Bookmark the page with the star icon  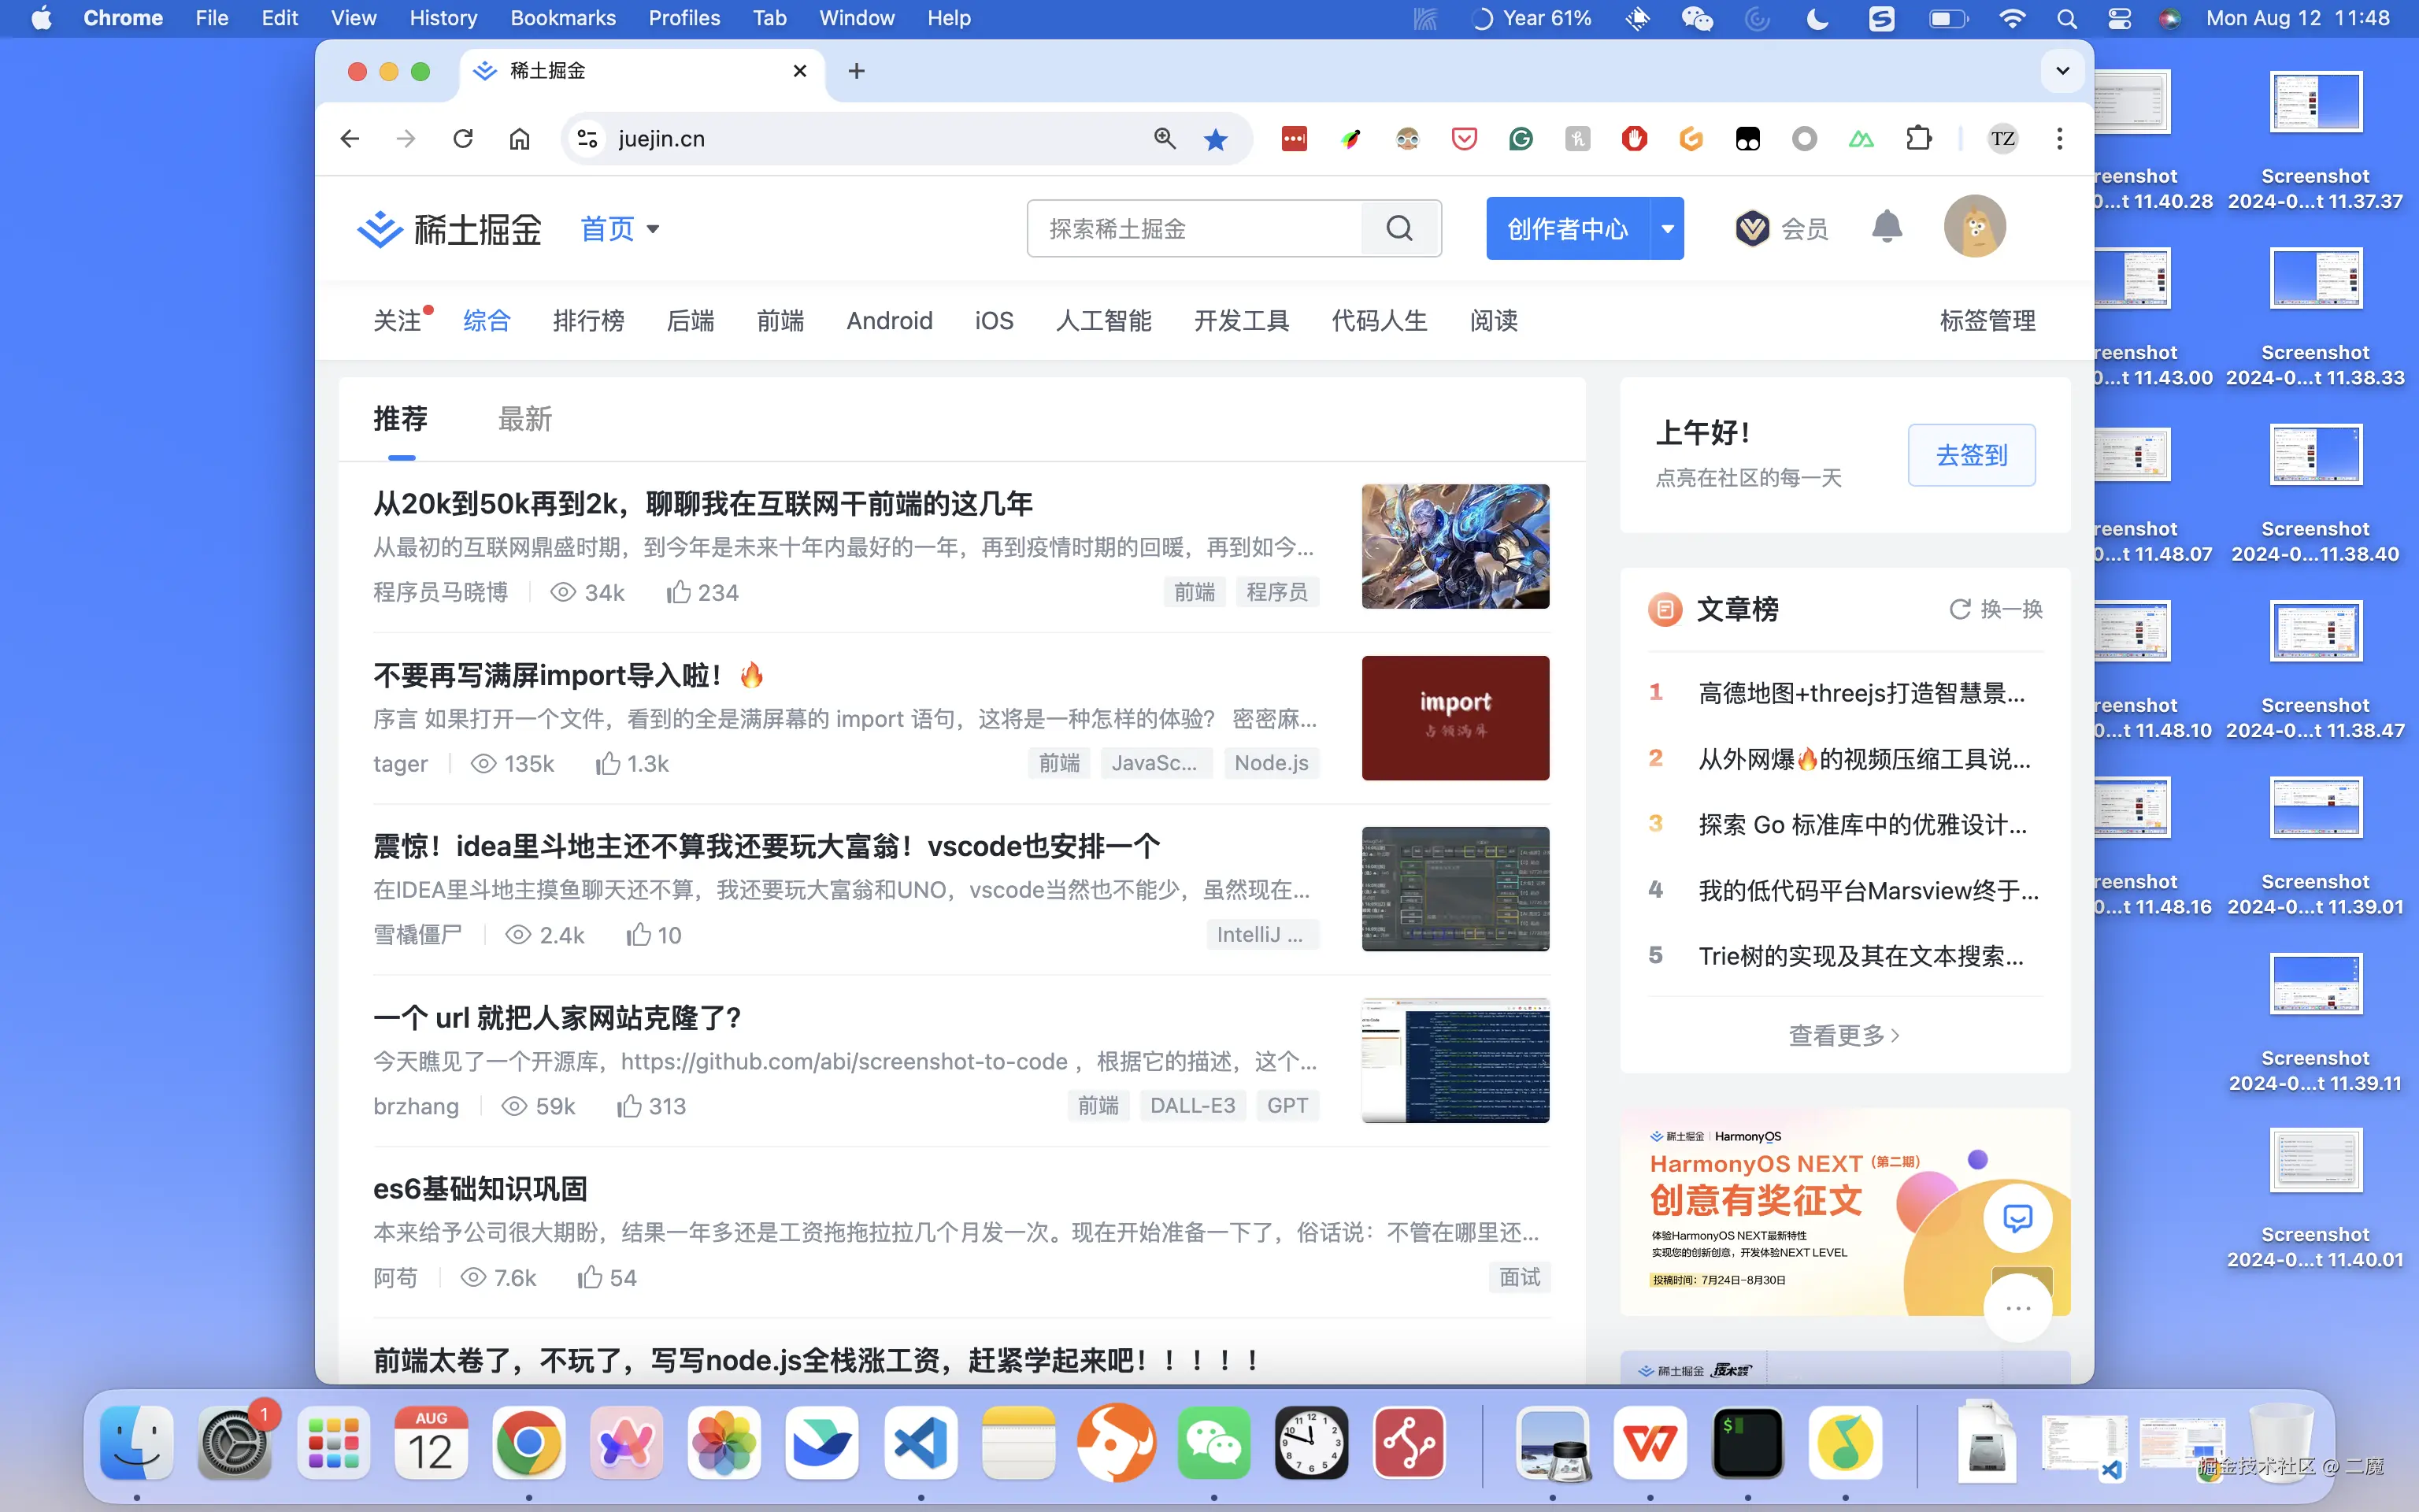[x=1214, y=138]
